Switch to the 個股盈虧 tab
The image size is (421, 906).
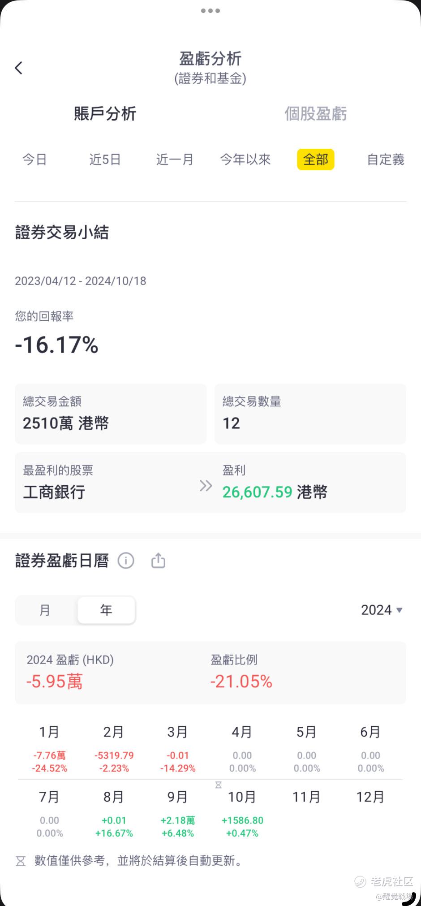tap(316, 114)
